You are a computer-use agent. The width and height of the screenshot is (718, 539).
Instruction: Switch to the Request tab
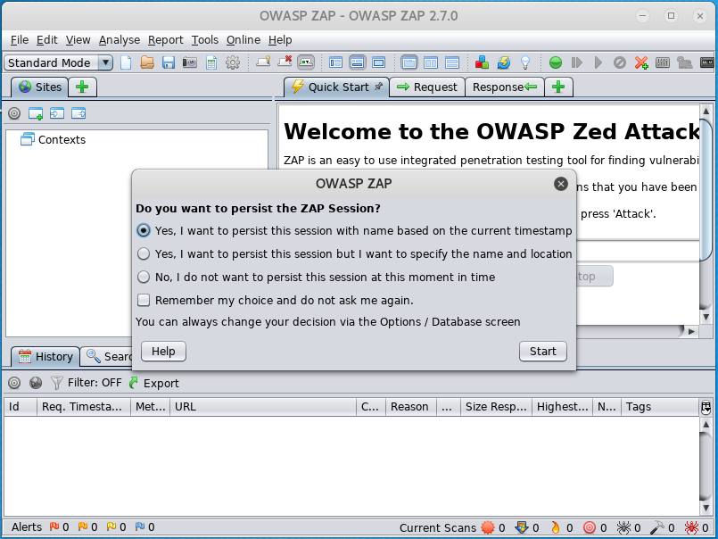tap(427, 87)
